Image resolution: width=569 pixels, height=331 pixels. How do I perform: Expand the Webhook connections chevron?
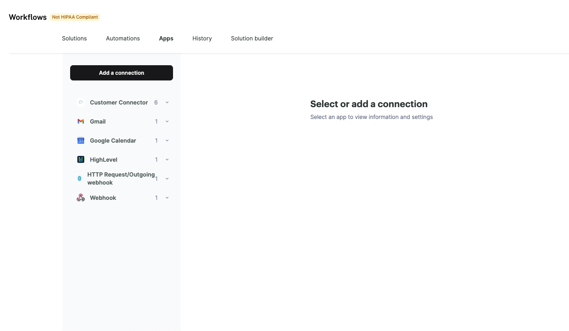tap(167, 198)
